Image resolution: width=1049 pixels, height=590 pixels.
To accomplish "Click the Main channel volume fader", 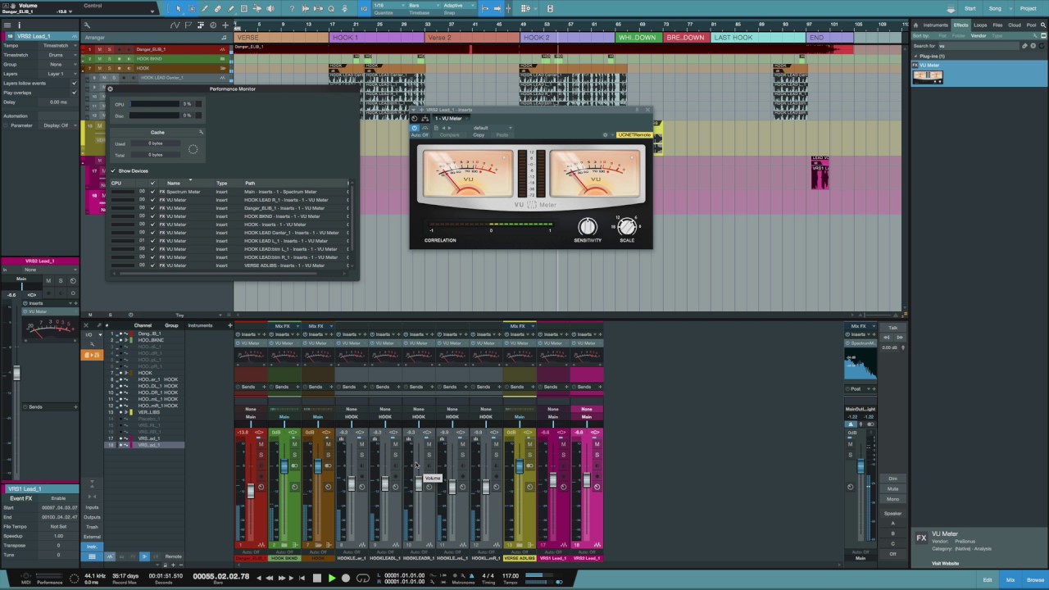I will coord(861,466).
